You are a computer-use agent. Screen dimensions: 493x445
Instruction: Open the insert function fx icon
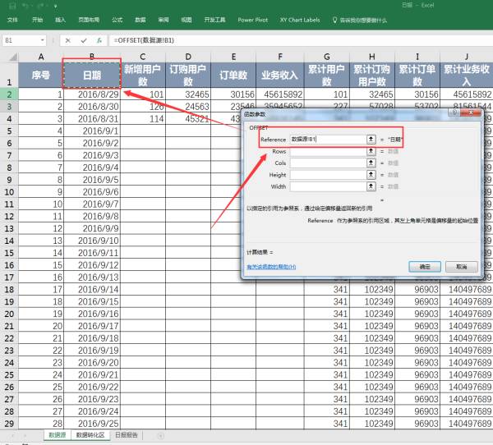99,40
